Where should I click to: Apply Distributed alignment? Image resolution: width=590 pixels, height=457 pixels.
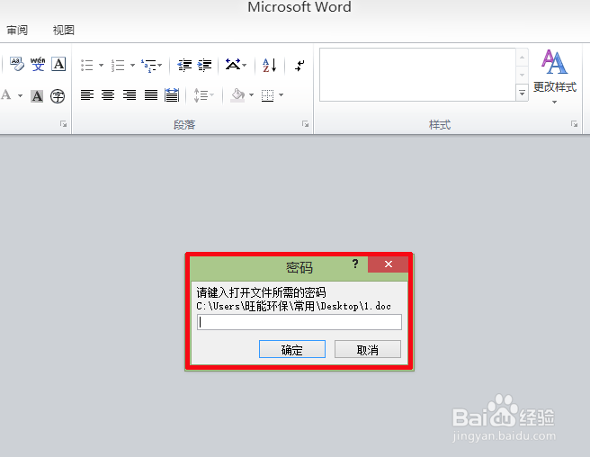coord(172,94)
